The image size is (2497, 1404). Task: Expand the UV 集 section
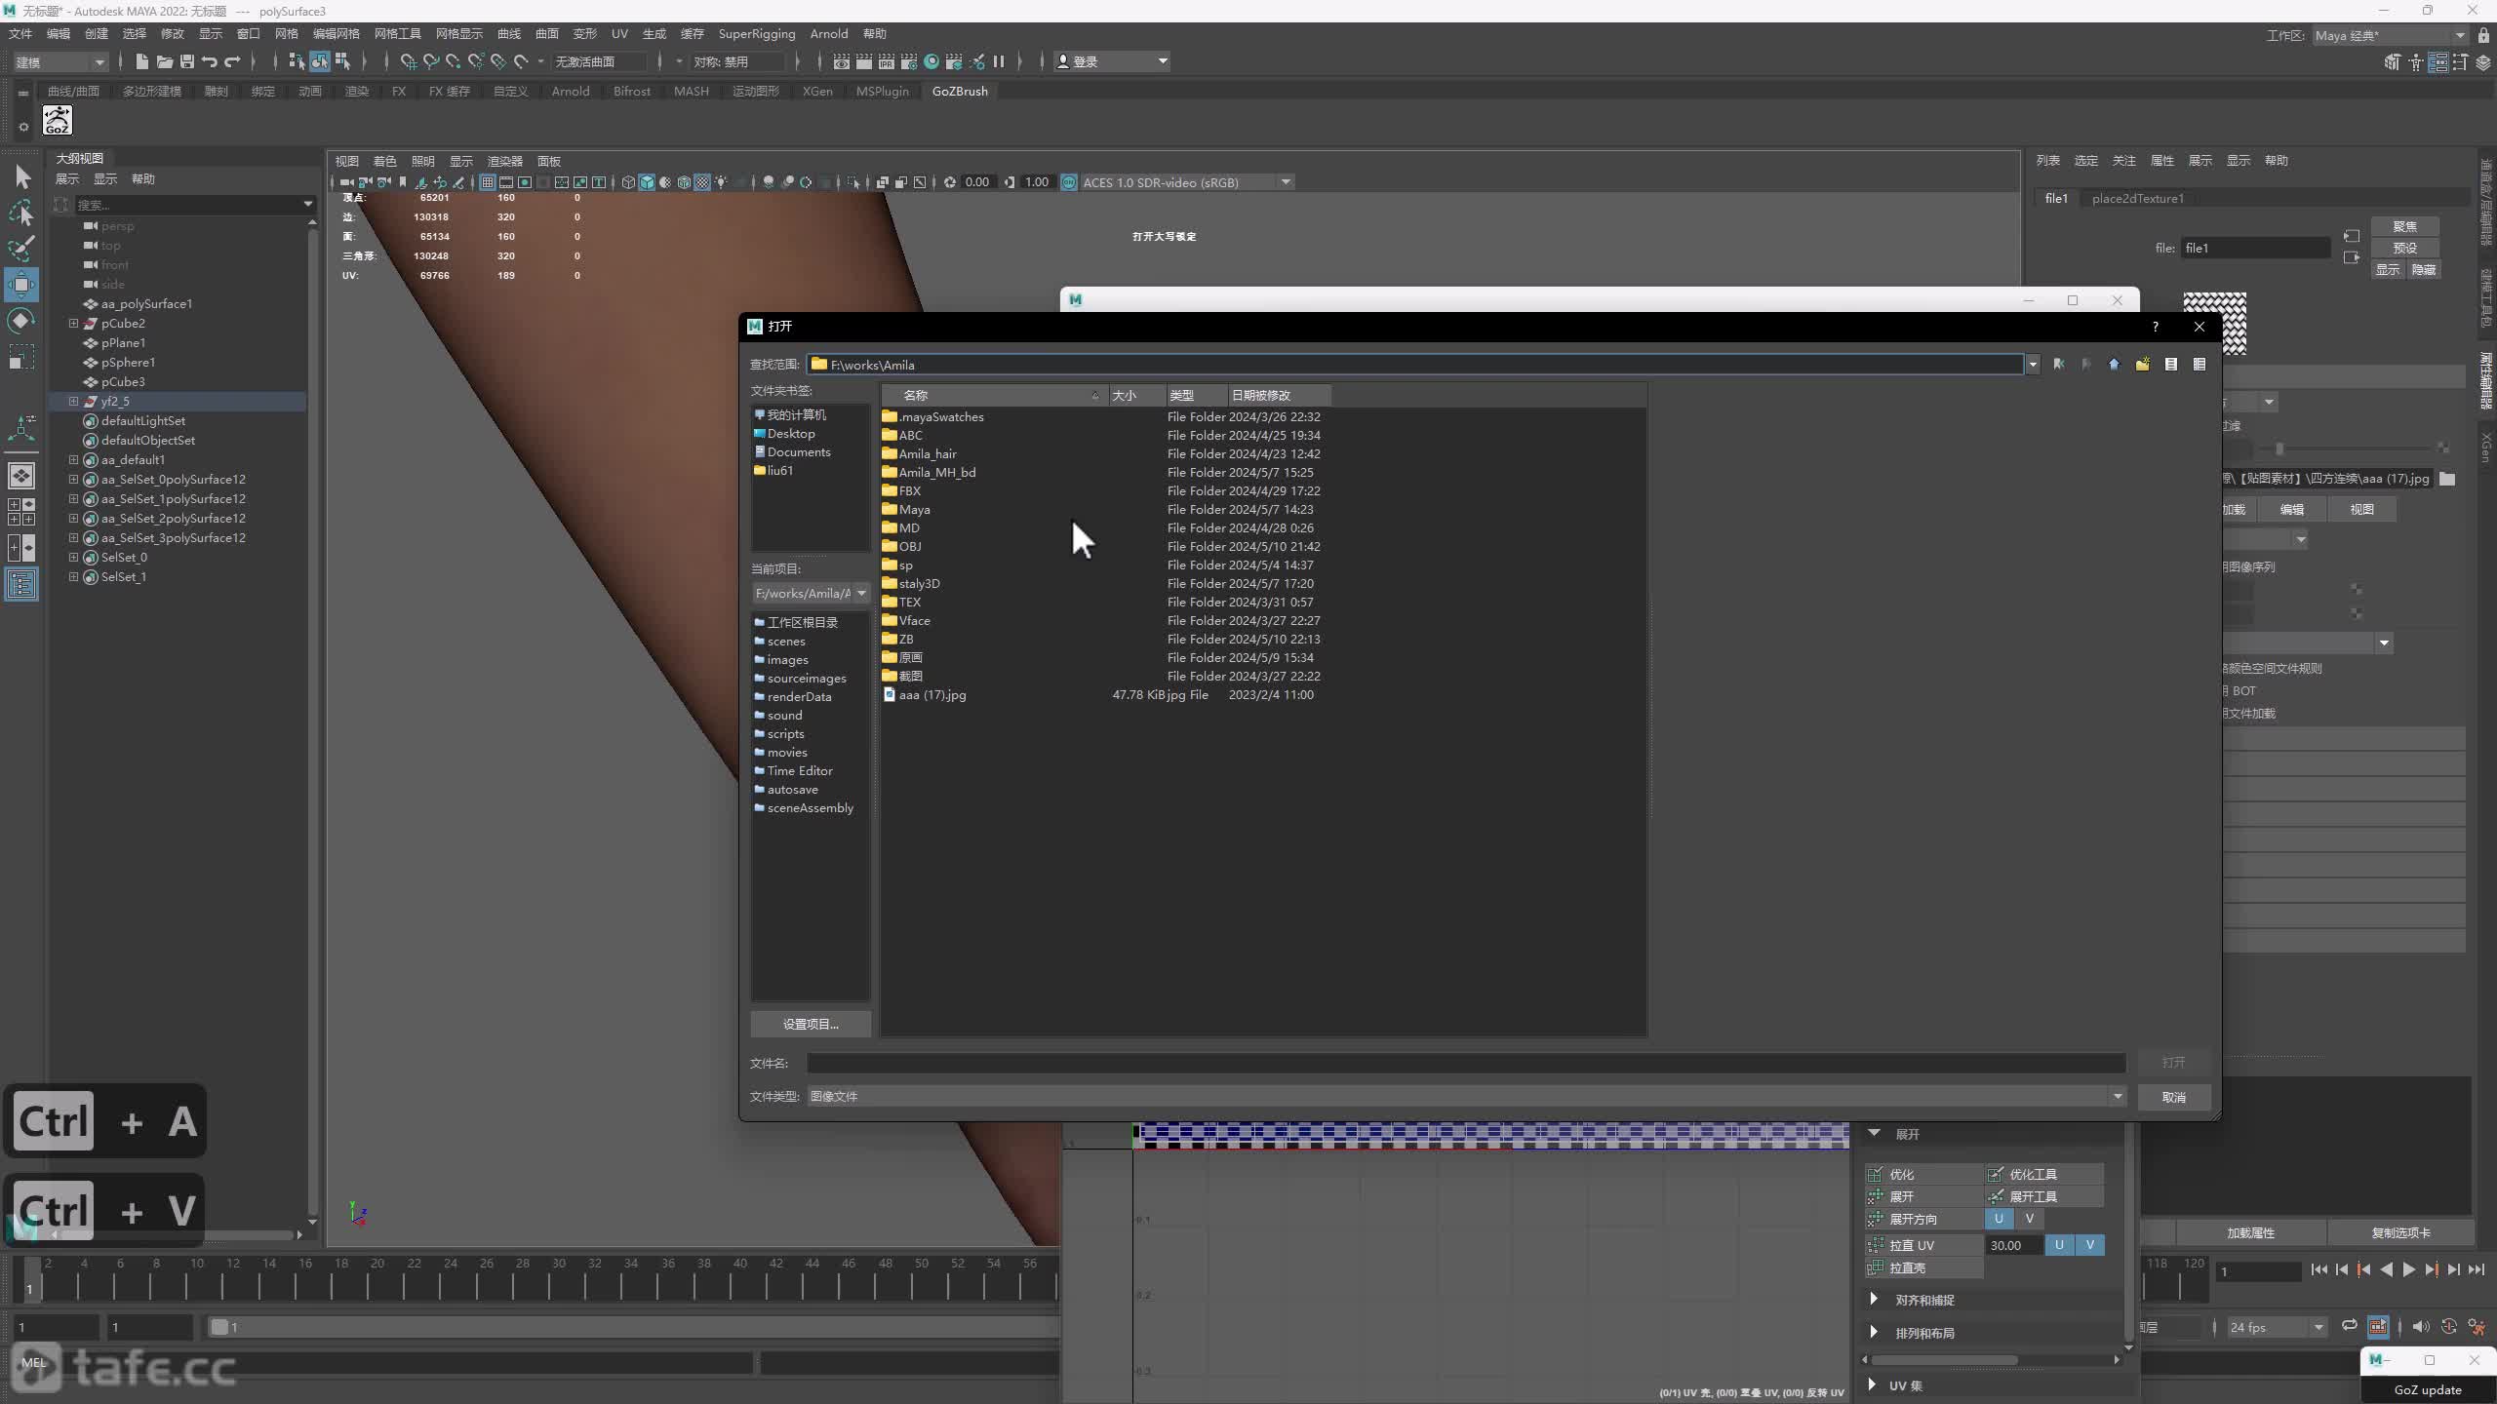pyautogui.click(x=1872, y=1384)
